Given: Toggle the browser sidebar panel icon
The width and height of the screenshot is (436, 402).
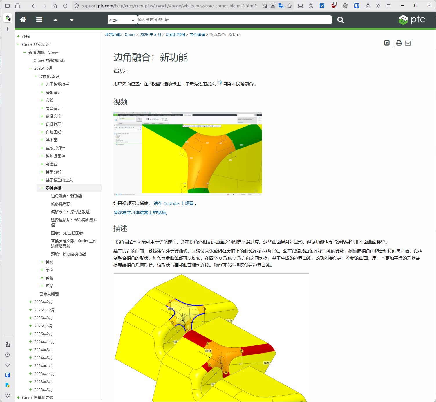Looking at the screenshot, I should pos(8,6).
